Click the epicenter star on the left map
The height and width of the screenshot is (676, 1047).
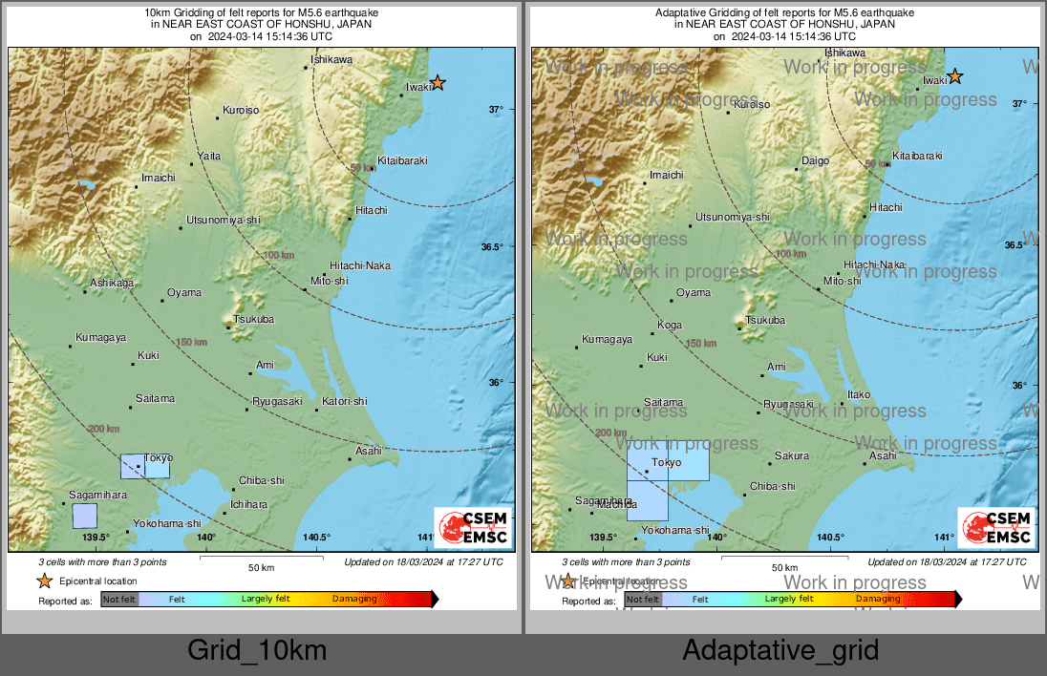point(438,83)
